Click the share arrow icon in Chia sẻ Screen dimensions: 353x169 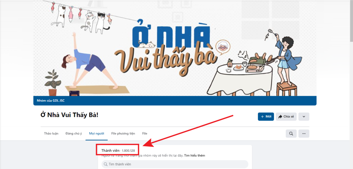tap(280, 117)
